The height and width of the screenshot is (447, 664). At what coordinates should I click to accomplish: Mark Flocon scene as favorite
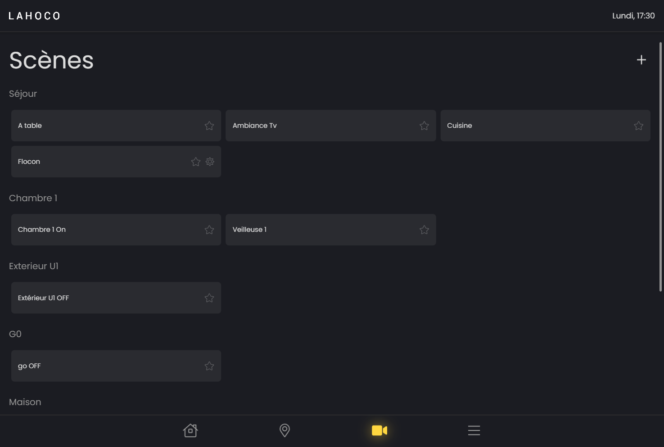(x=196, y=162)
